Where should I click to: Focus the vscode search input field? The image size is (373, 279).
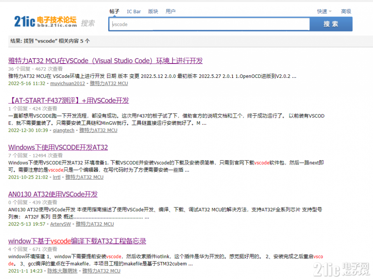click(x=210, y=24)
